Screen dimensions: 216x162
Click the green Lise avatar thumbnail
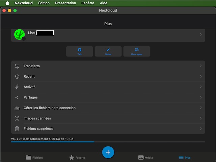tap(20, 34)
